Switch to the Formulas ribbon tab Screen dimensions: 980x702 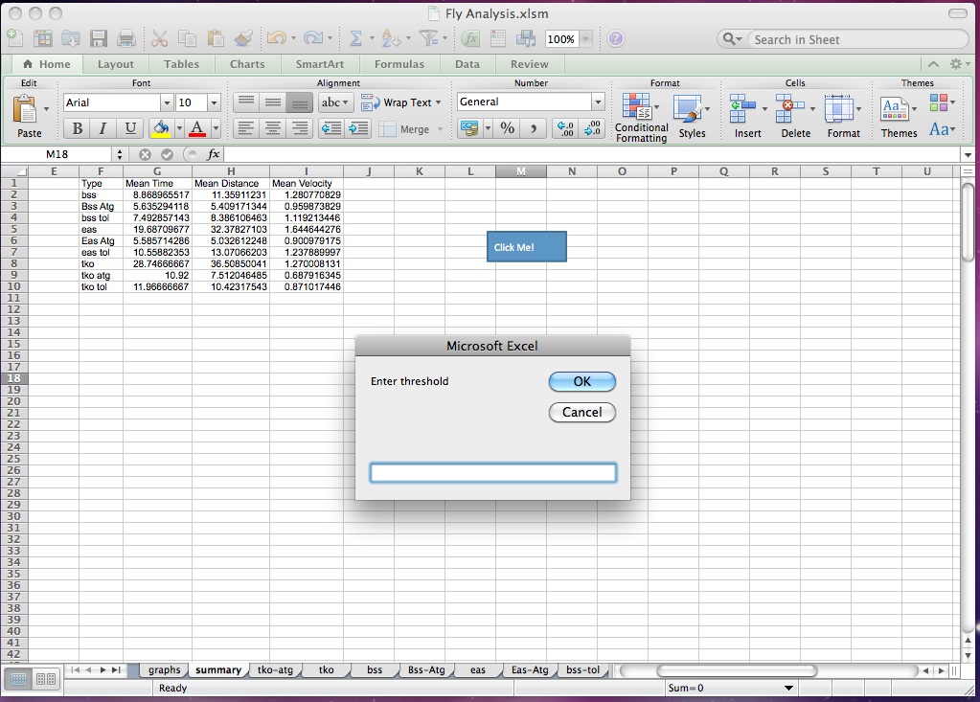(x=399, y=64)
